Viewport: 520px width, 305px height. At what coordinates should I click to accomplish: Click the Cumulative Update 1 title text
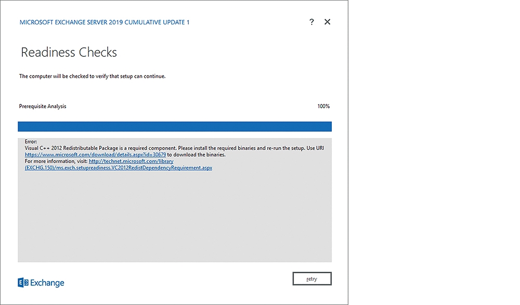pyautogui.click(x=105, y=22)
